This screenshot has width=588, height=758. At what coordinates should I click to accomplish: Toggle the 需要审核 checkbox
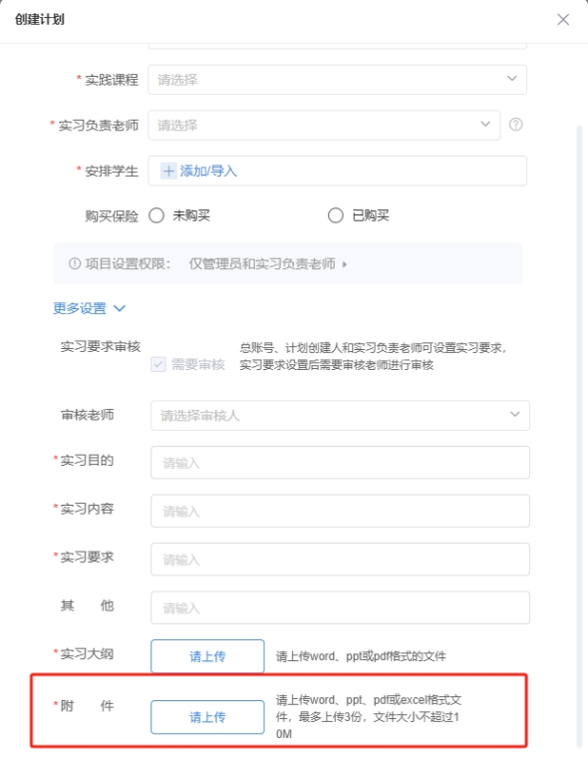[x=158, y=364]
